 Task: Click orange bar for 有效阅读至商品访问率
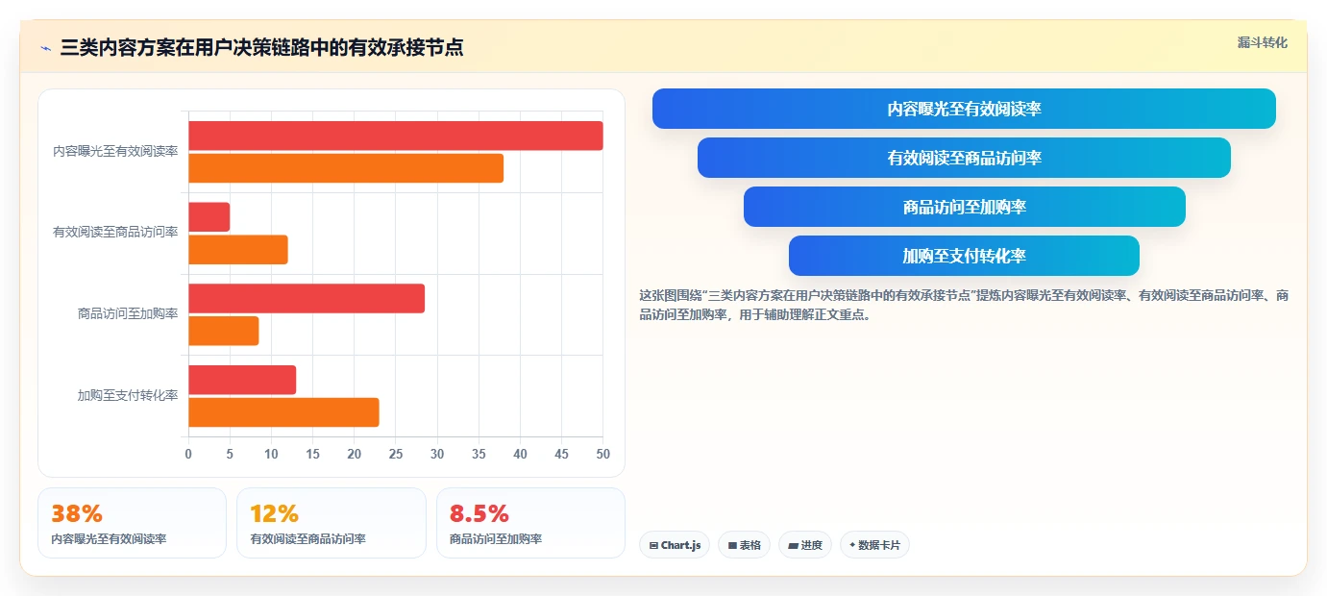pyautogui.click(x=238, y=250)
